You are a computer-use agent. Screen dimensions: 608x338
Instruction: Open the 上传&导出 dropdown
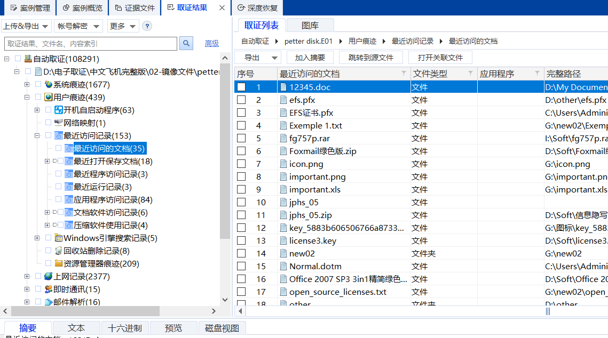[26, 26]
